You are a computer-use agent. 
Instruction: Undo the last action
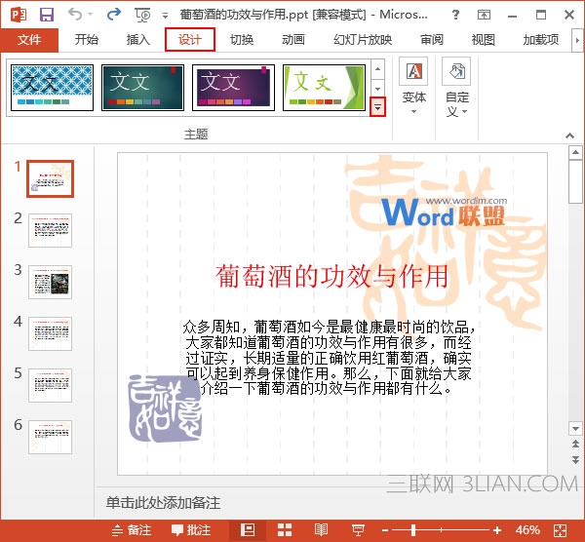tap(75, 15)
